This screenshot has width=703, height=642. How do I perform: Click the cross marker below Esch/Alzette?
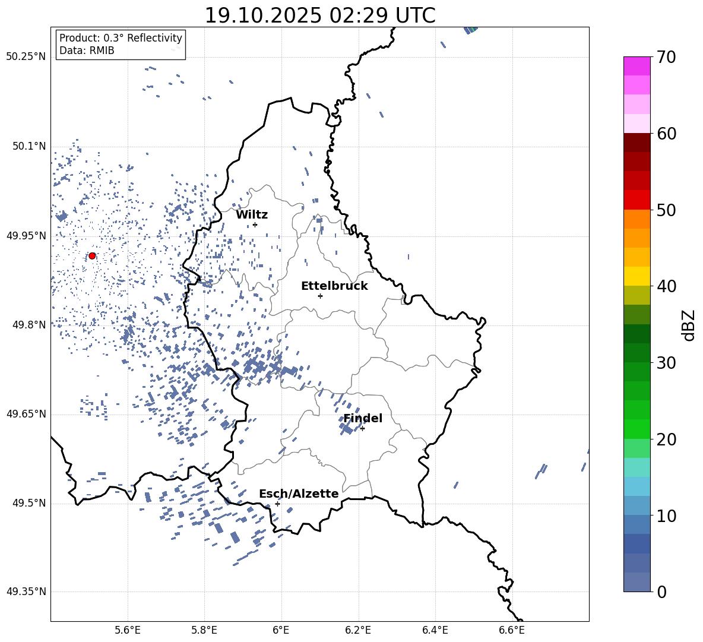pos(277,504)
